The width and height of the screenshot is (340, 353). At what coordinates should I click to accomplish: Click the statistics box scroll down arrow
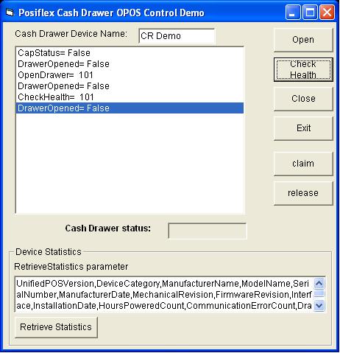[319, 306]
